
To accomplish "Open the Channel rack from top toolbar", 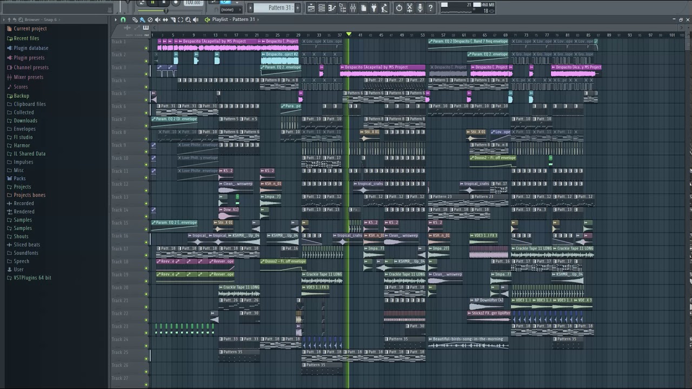I will click(x=322, y=8).
